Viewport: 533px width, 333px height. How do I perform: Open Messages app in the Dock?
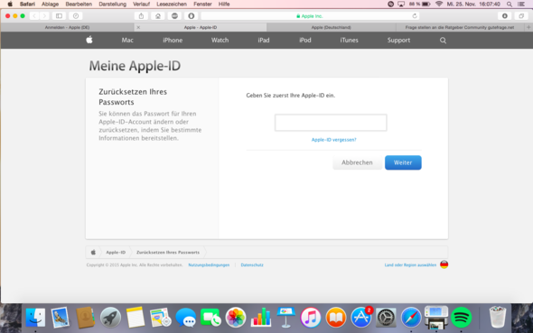(x=185, y=318)
